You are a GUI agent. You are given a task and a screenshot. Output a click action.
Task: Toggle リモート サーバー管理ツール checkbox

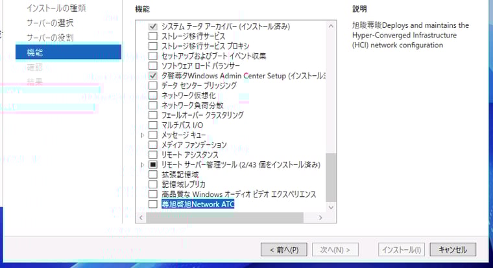pos(153,164)
